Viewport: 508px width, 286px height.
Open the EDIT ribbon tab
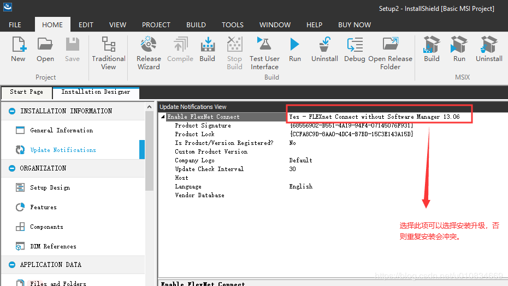click(86, 25)
